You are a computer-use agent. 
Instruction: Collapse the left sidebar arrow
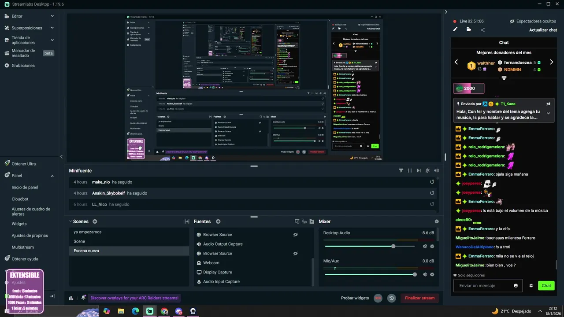click(61, 157)
